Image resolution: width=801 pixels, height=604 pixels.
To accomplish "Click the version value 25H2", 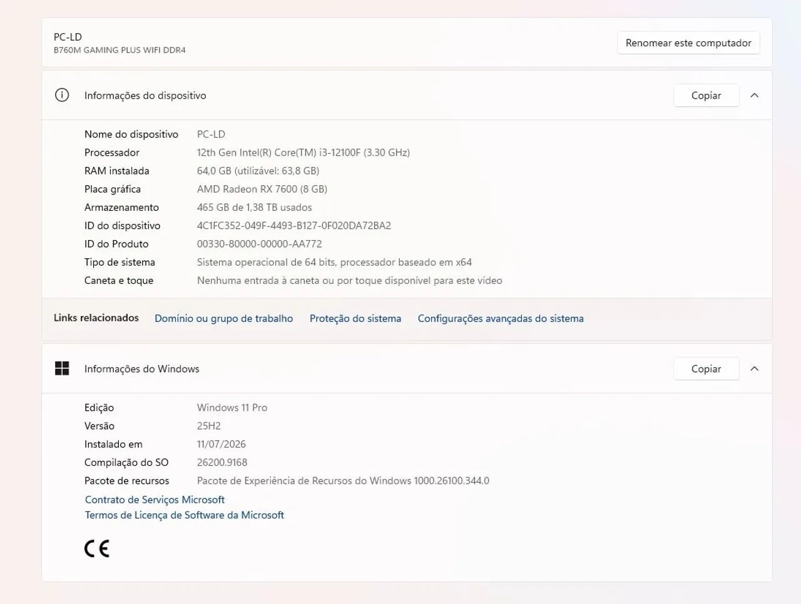I will (209, 426).
